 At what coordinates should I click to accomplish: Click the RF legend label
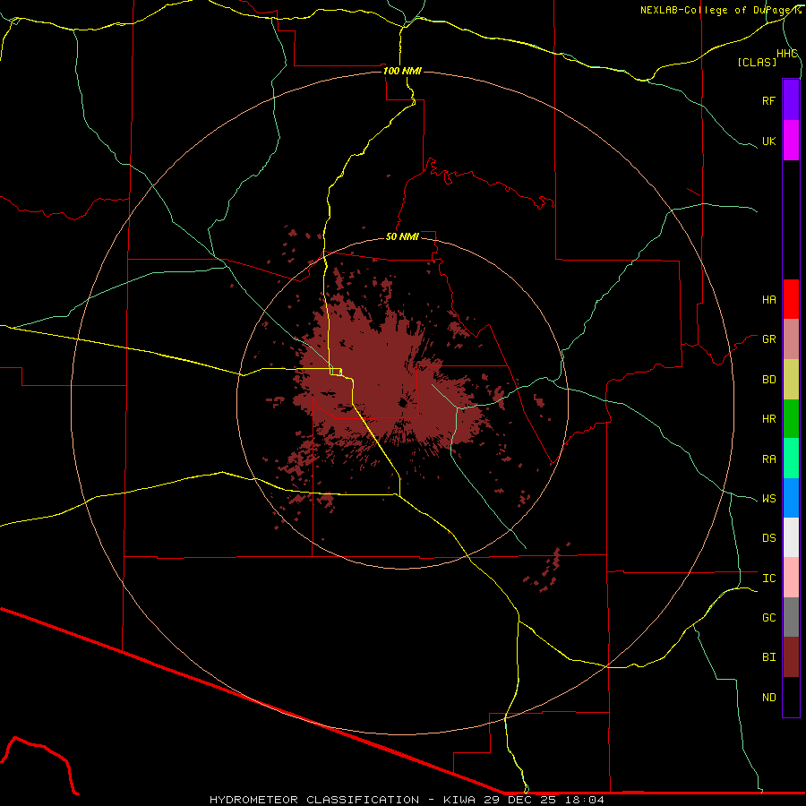pos(768,100)
